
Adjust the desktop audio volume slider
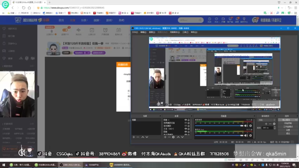tap(219, 126)
